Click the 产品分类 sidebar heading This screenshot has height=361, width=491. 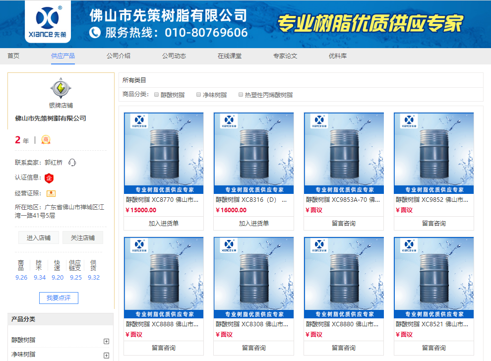pos(23,319)
